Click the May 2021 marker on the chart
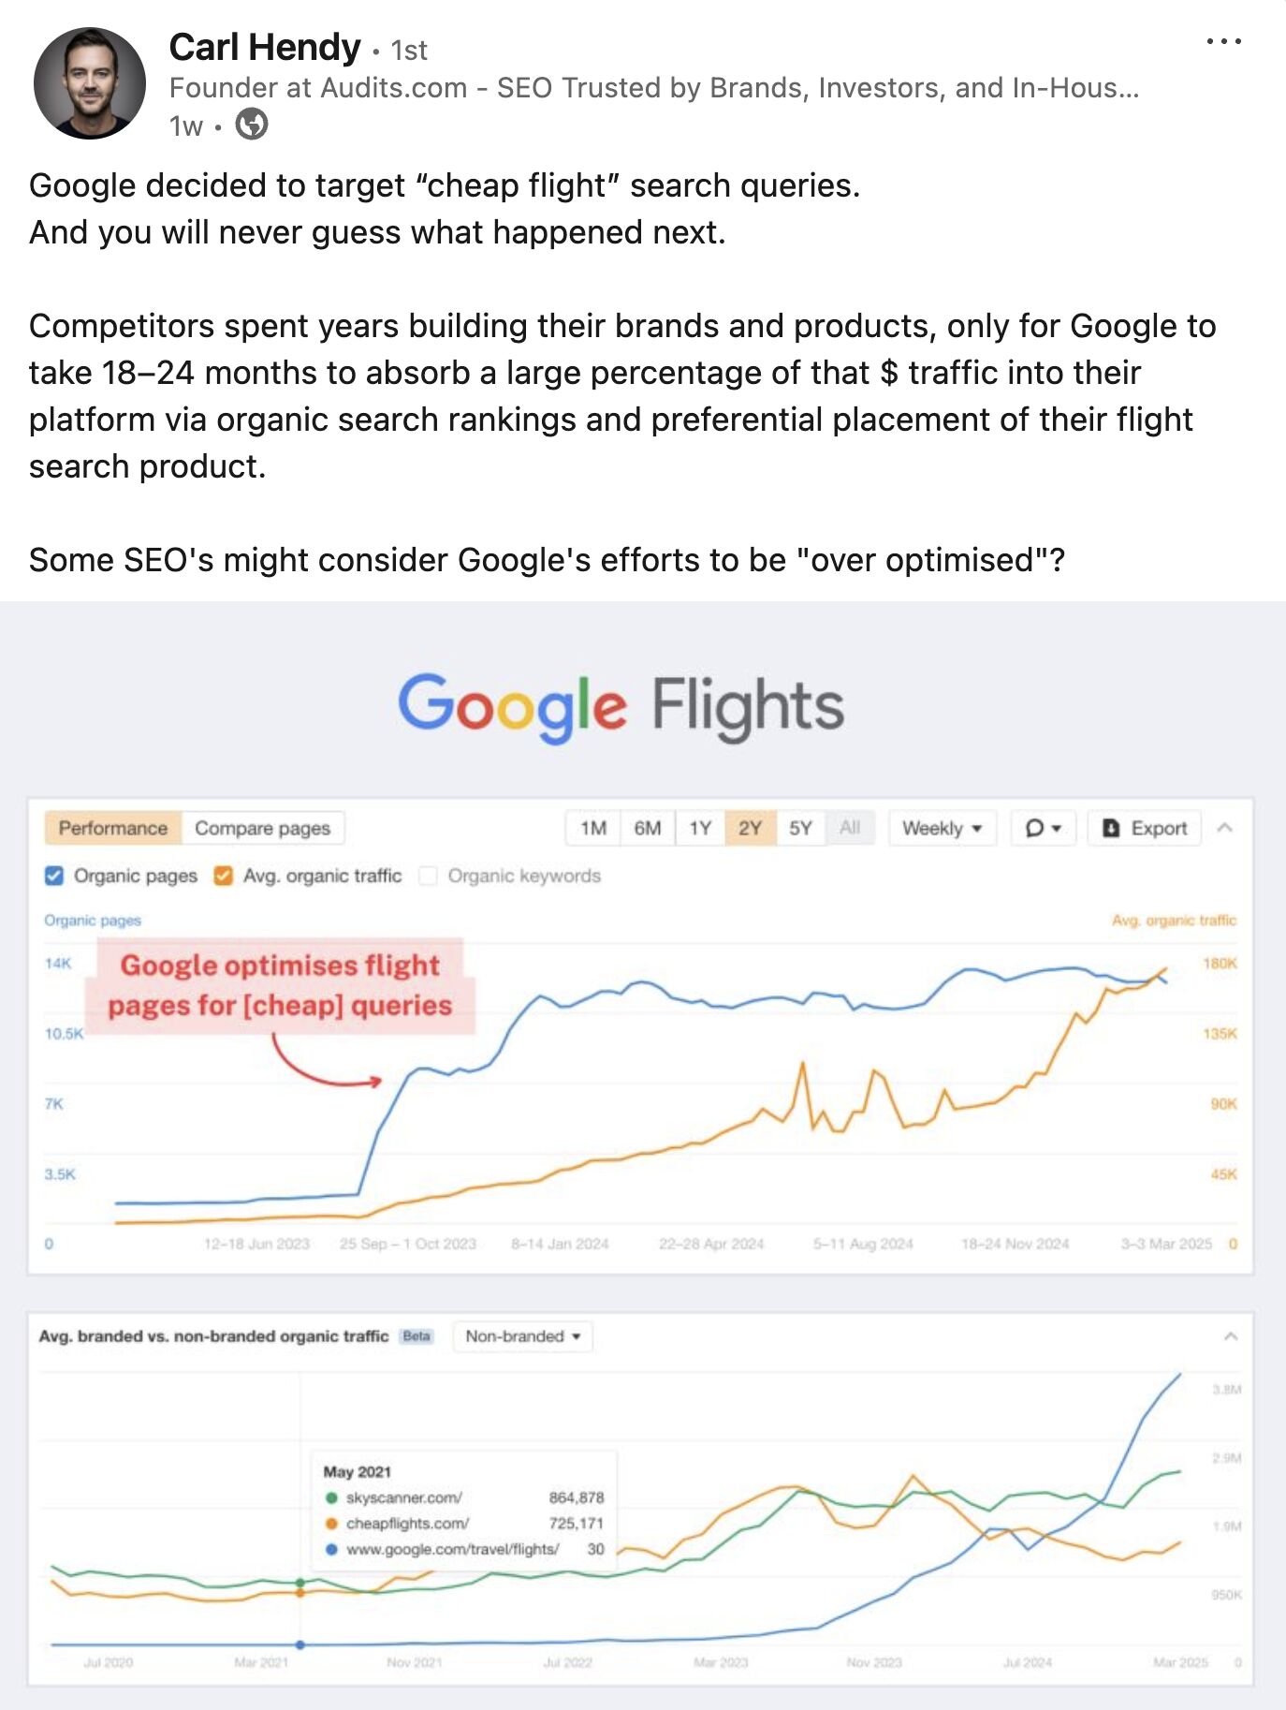This screenshot has width=1286, height=1710. point(301,1585)
